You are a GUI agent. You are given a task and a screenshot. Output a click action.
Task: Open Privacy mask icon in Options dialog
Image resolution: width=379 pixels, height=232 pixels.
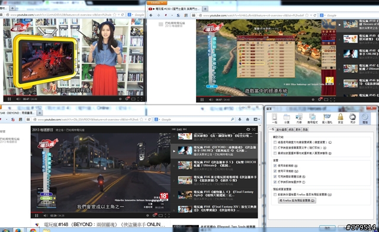coord(327,118)
